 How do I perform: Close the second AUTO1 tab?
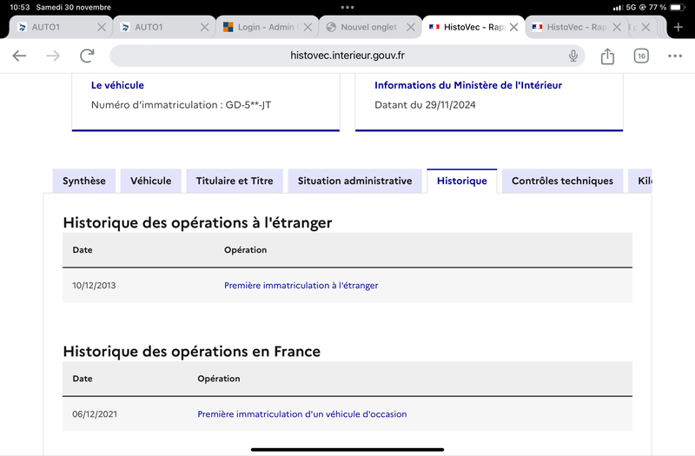pos(204,27)
